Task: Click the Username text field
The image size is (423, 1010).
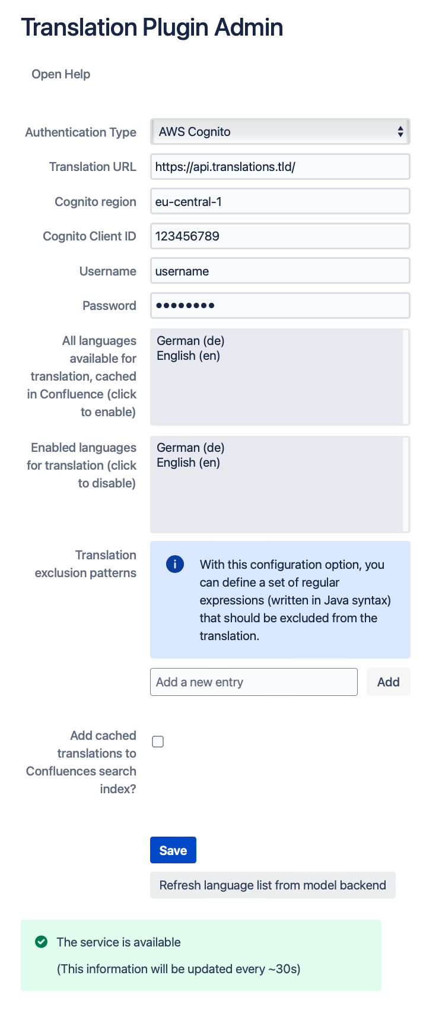Action: pyautogui.click(x=280, y=271)
